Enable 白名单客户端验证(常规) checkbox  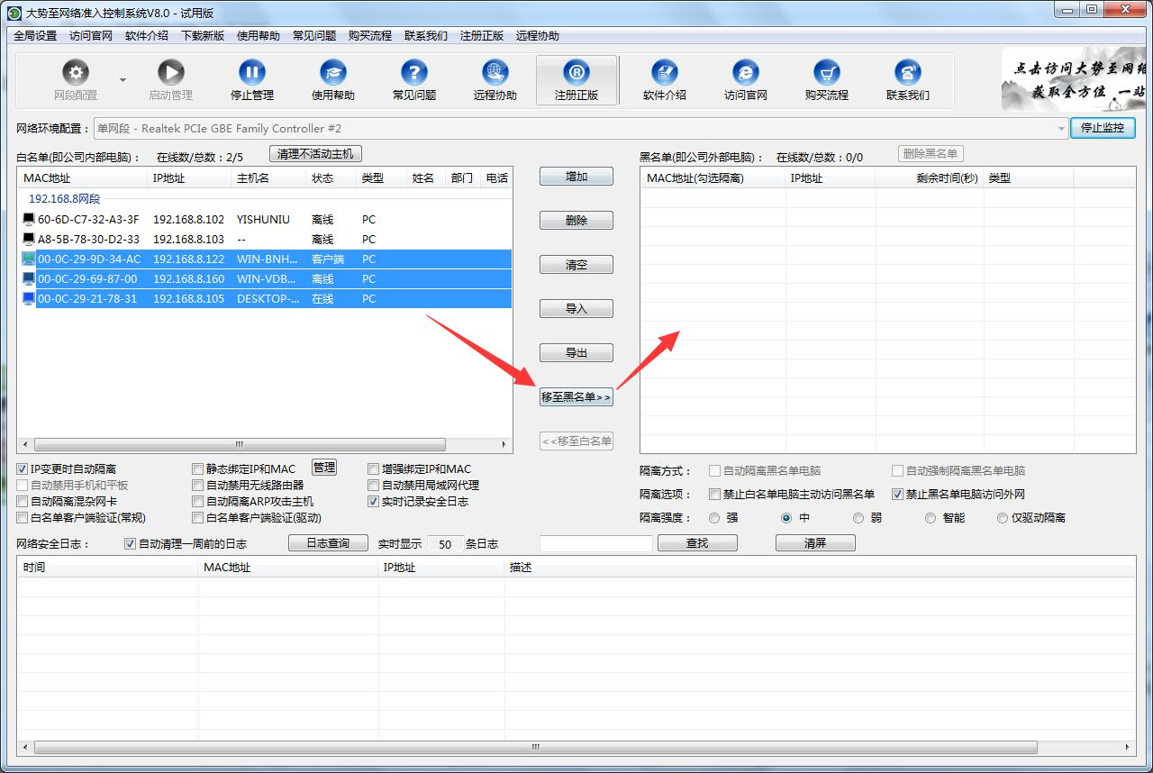tap(23, 518)
